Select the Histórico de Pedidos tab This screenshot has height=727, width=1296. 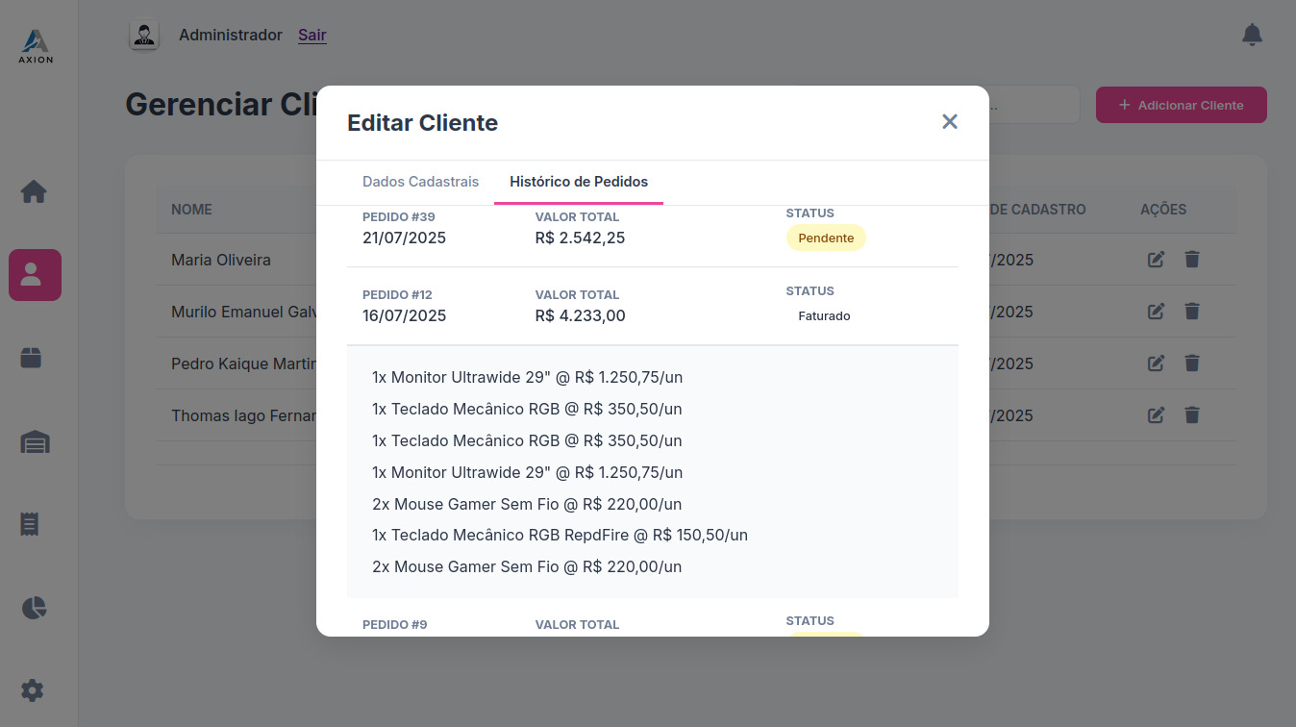(578, 181)
